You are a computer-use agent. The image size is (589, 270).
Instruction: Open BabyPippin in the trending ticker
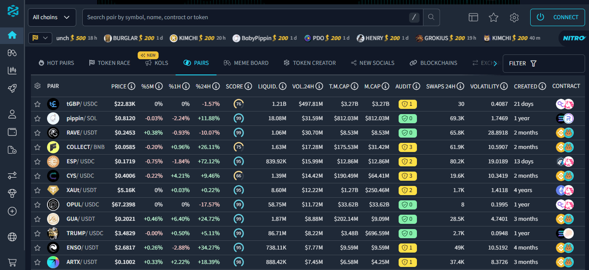pyautogui.click(x=265, y=38)
